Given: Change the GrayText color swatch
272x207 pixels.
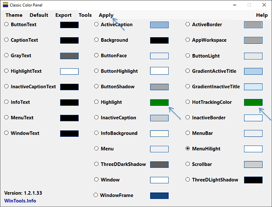Looking at the screenshot, I should [x=69, y=56].
